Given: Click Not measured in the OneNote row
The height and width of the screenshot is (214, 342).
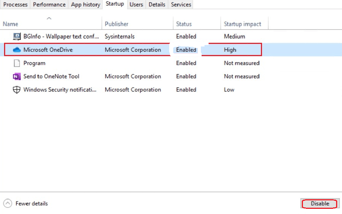Looking at the screenshot, I should click(242, 76).
